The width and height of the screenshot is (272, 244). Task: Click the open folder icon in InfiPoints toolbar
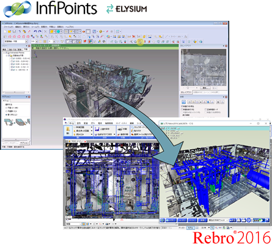click(x=10, y=32)
